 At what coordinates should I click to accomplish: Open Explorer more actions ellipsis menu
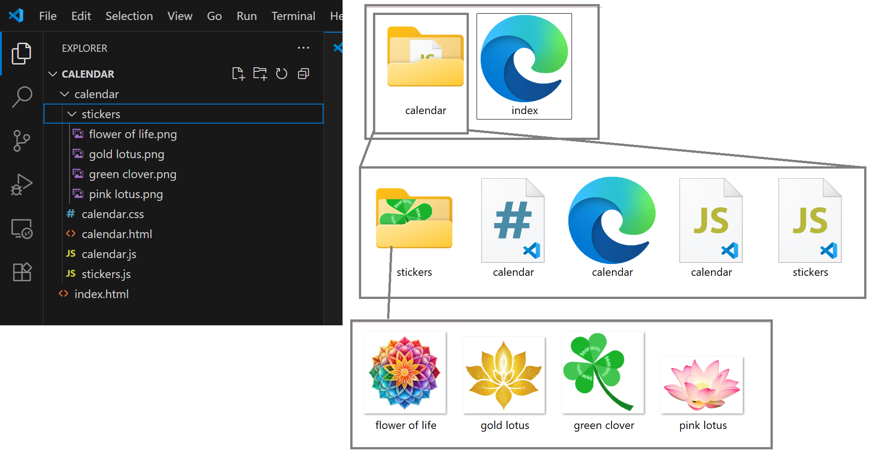303,48
